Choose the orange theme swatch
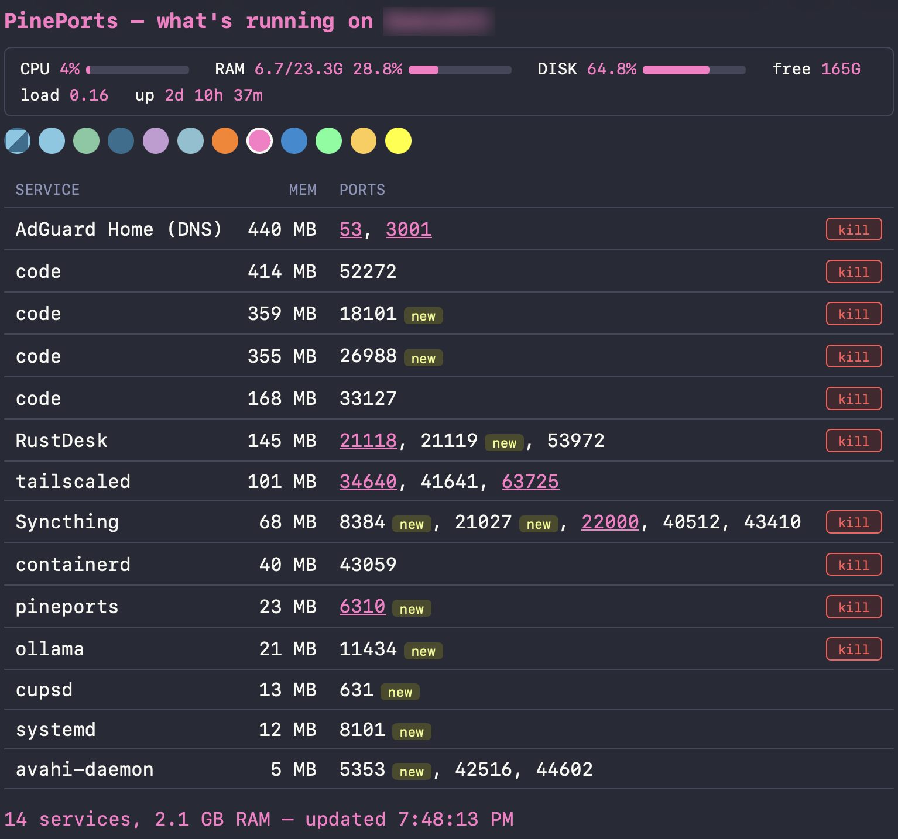The image size is (898, 839). 225,141
